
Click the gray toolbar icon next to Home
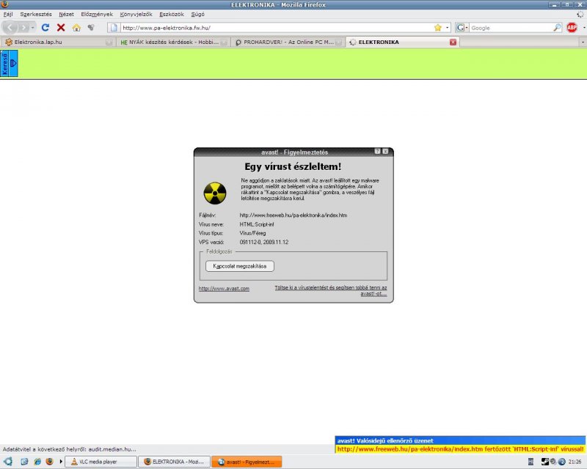click(90, 28)
